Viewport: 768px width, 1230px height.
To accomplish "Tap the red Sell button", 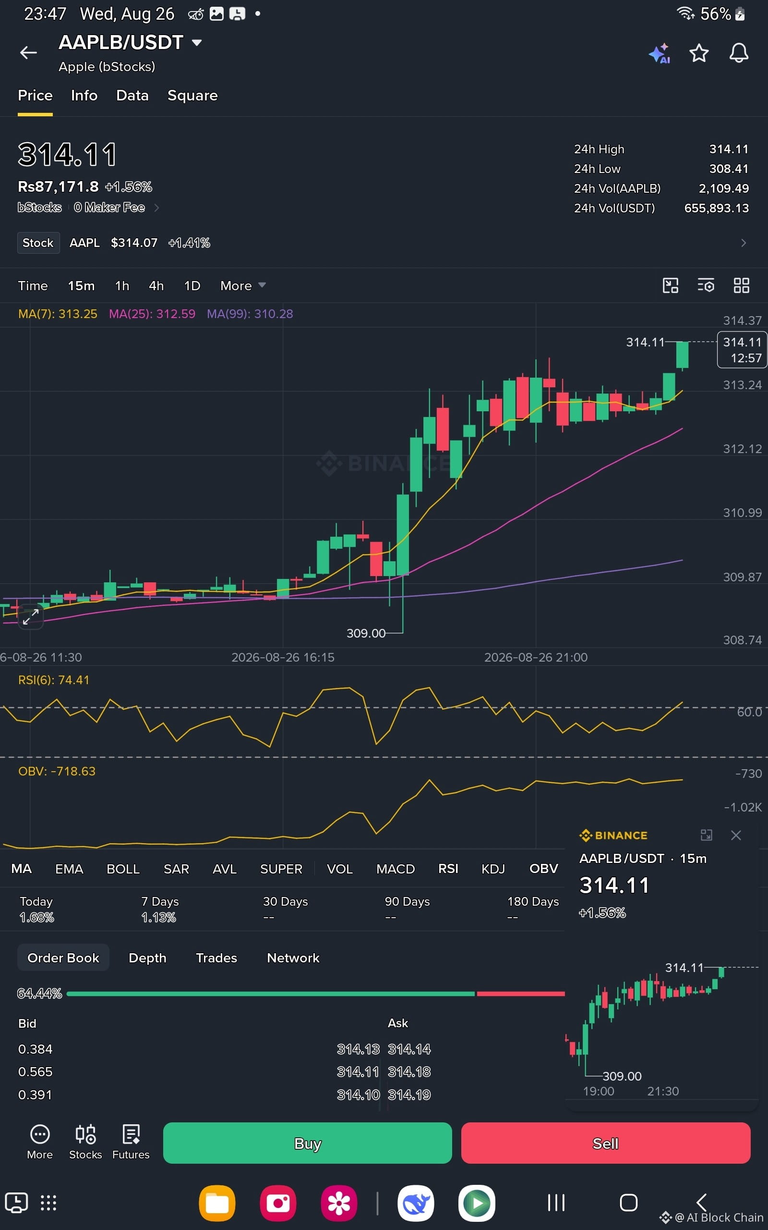I will pos(605,1143).
